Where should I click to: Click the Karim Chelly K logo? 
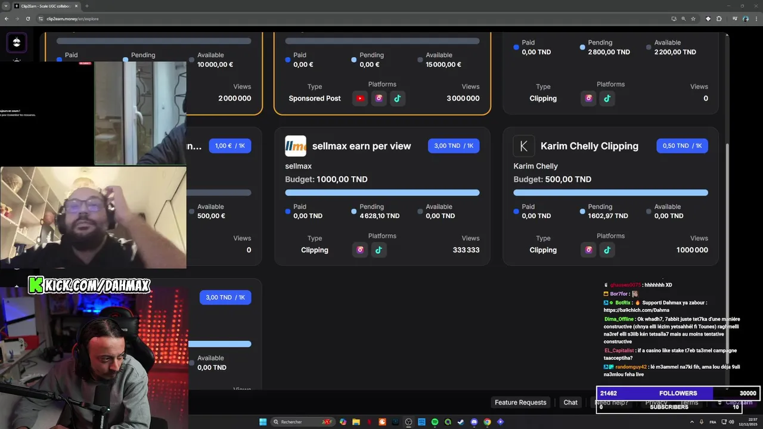tap(524, 146)
